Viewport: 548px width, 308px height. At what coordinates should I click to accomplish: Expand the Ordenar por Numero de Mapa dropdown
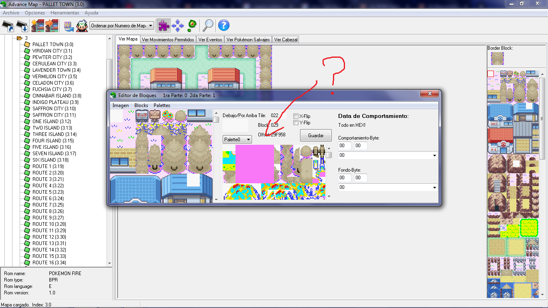[x=122, y=26]
